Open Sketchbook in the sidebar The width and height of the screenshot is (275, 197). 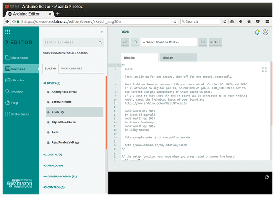[x=21, y=58]
